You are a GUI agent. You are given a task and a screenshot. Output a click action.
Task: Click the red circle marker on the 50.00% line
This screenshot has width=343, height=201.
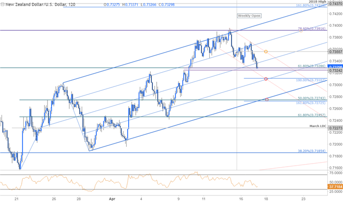click(267, 99)
